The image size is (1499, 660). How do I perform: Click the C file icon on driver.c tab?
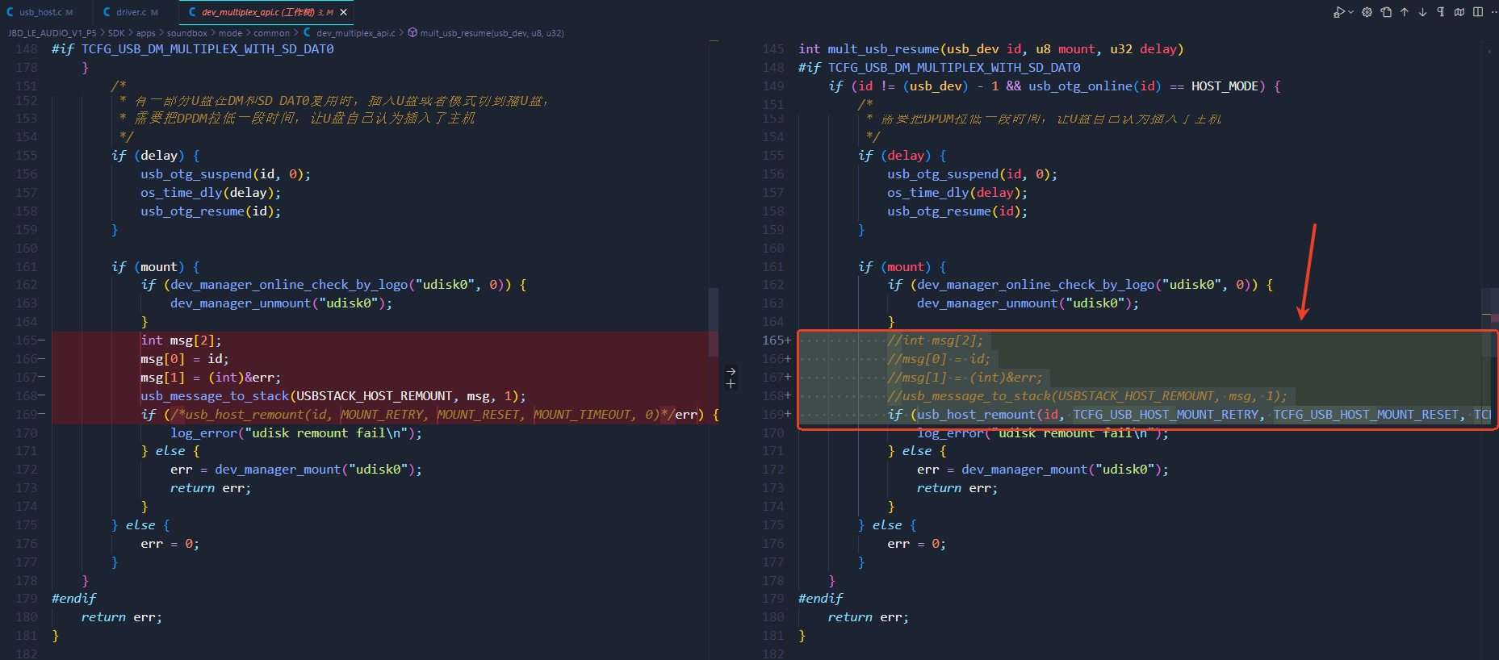click(x=107, y=12)
